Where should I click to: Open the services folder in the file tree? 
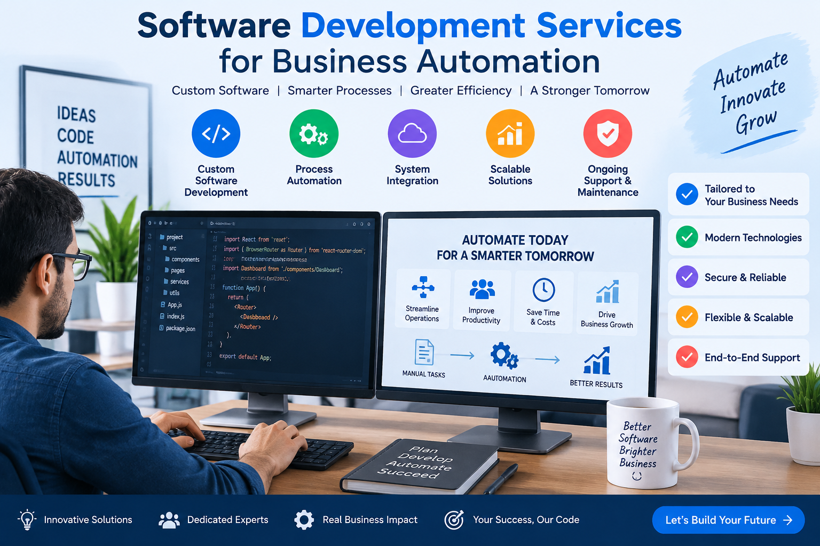point(176,282)
